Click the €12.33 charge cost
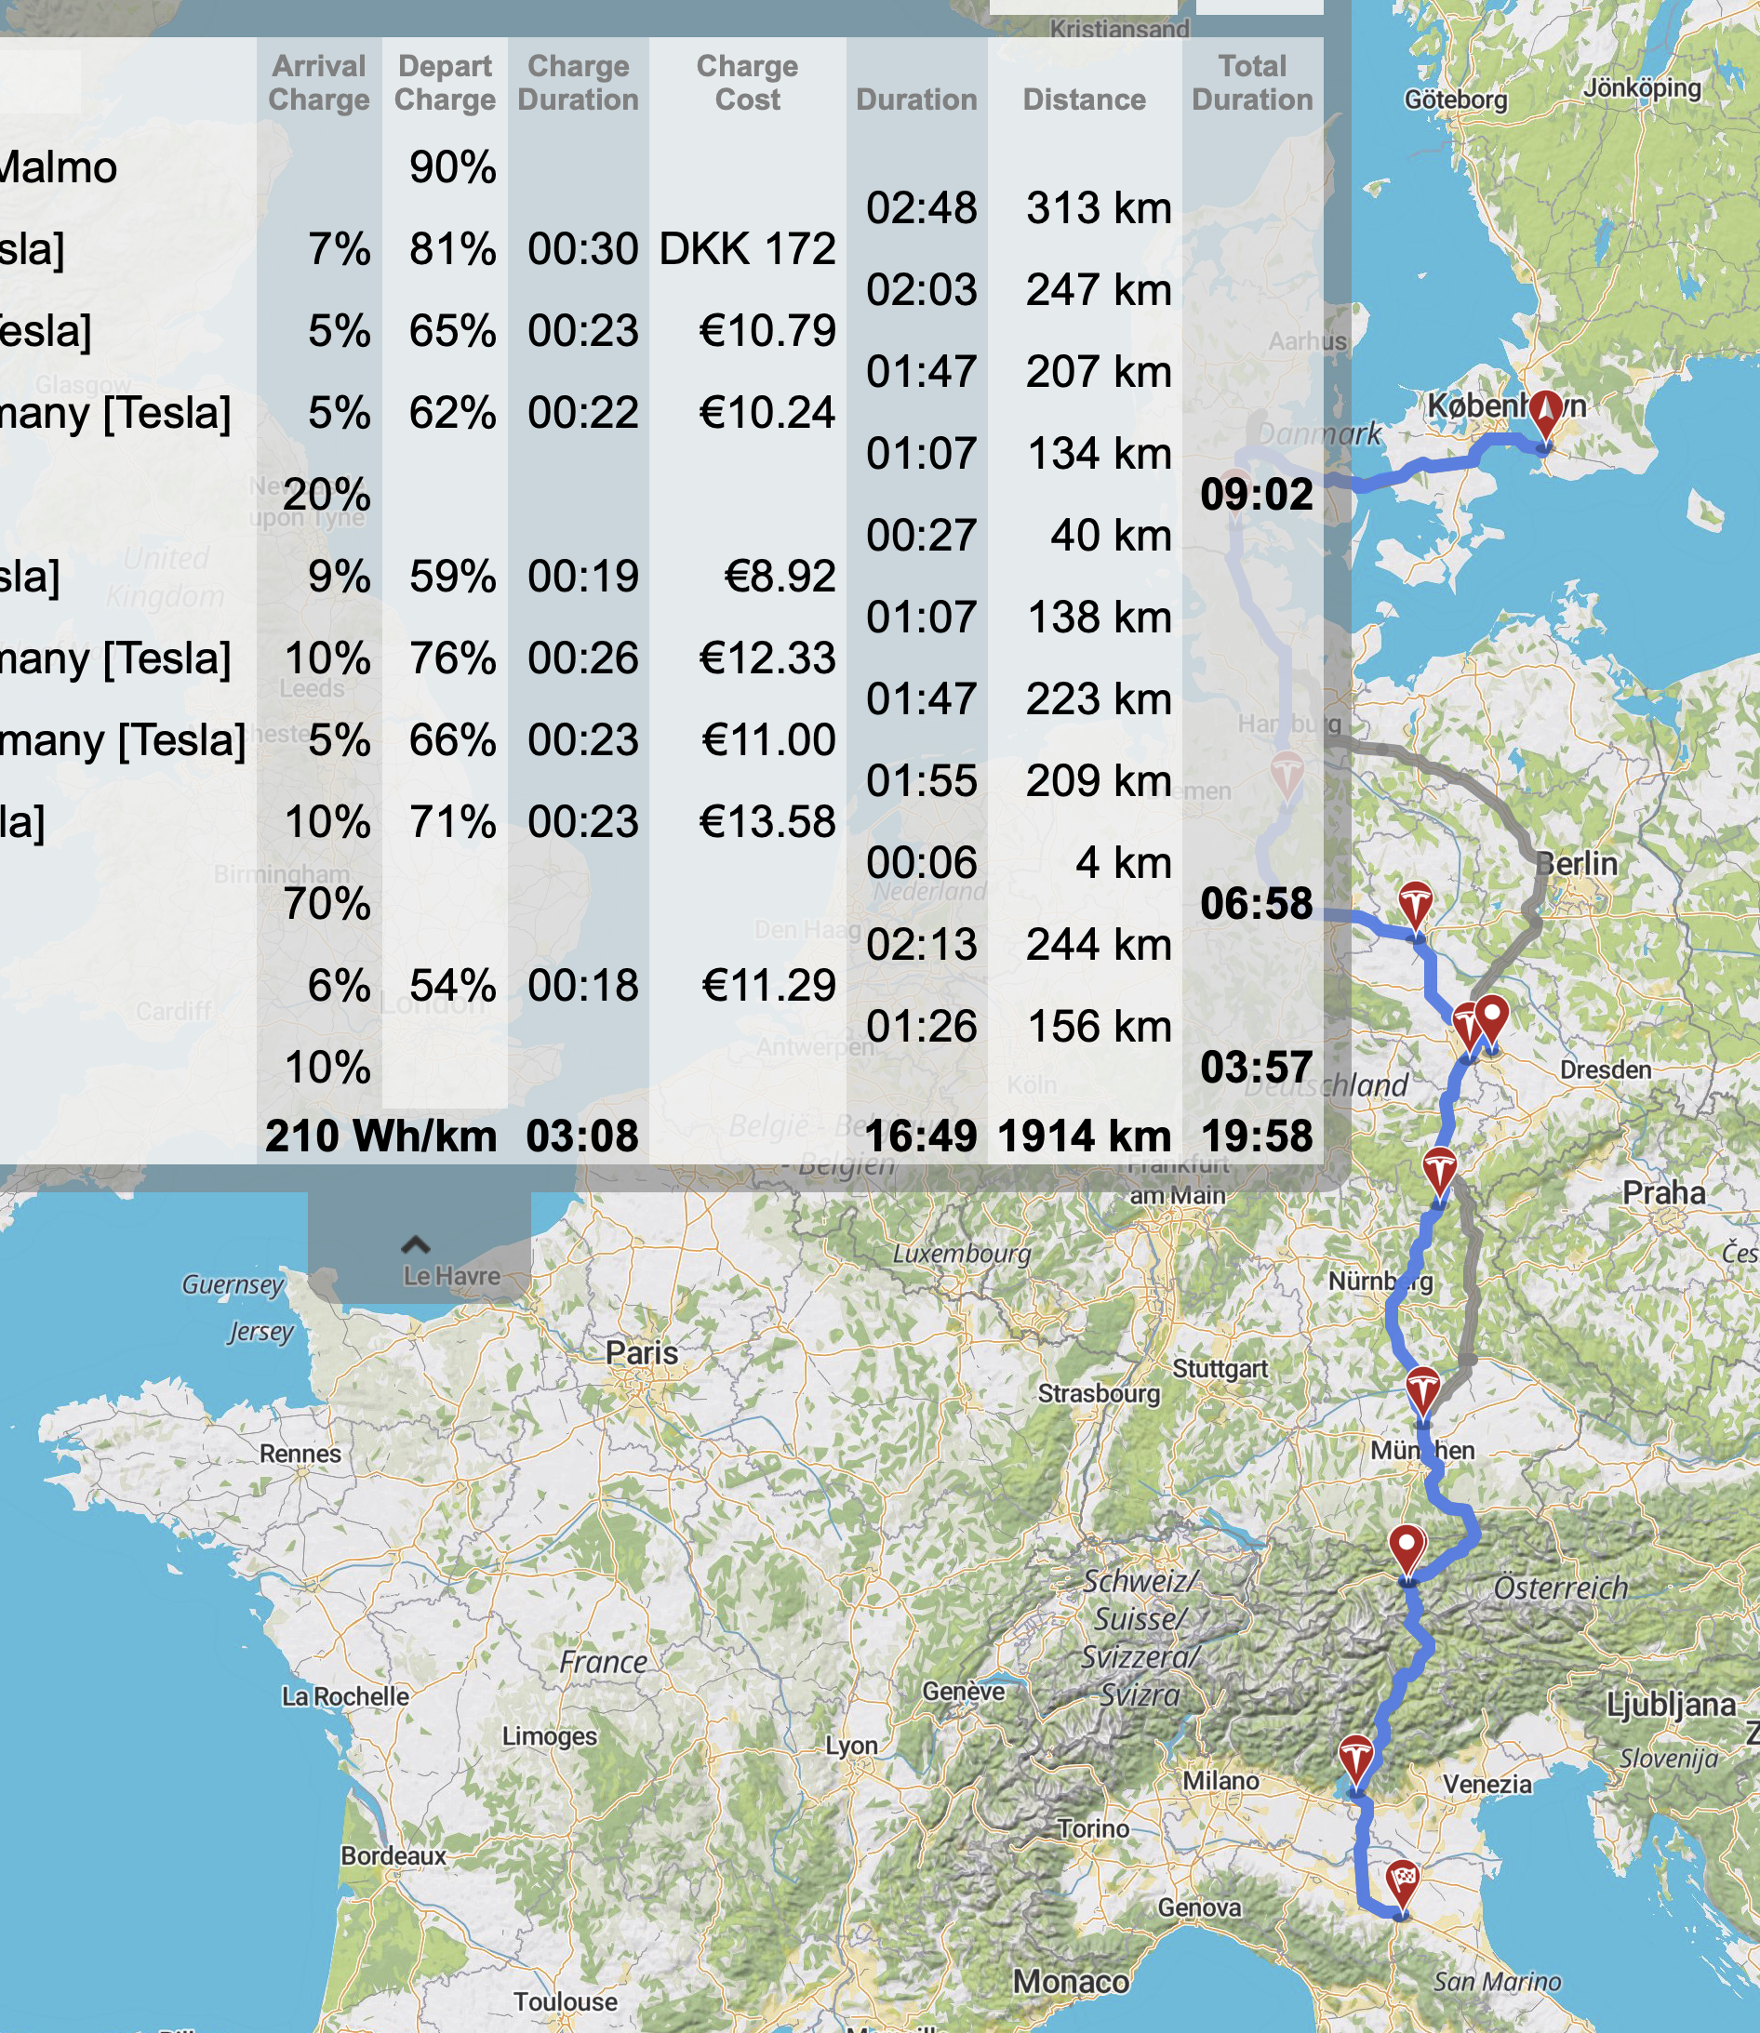The width and height of the screenshot is (1760, 2033). click(x=767, y=658)
